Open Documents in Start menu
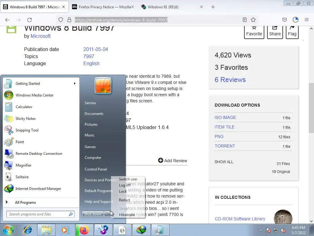The width and height of the screenshot is (314, 236). pos(94,114)
